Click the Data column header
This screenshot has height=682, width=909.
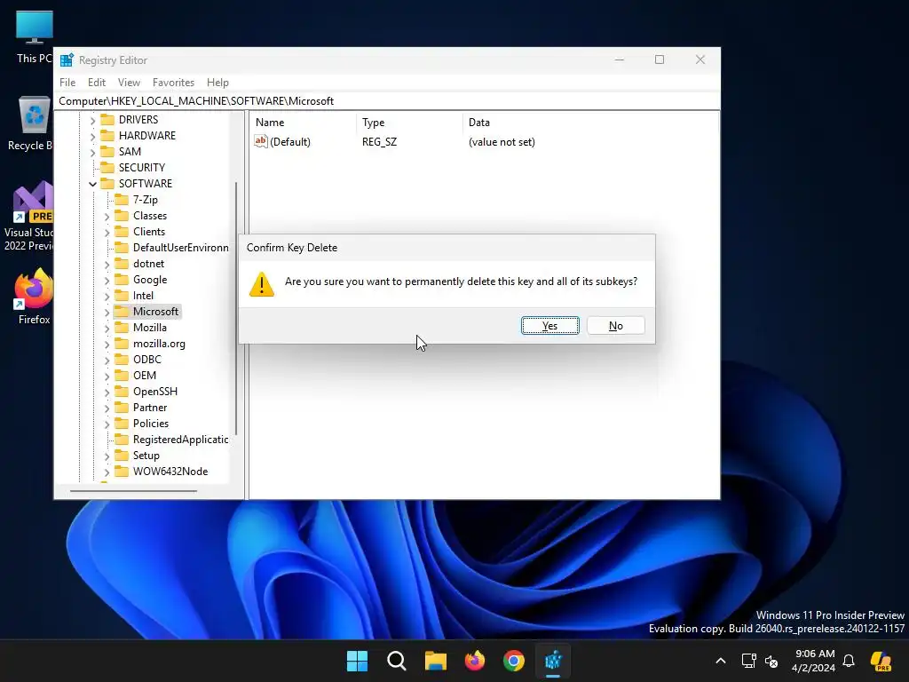590,123
